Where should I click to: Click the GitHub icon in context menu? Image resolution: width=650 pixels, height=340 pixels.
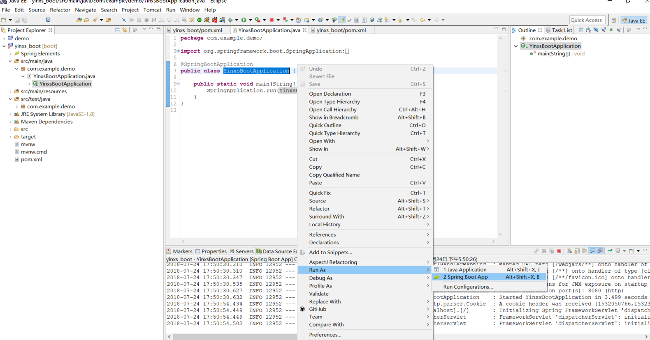[302, 309]
